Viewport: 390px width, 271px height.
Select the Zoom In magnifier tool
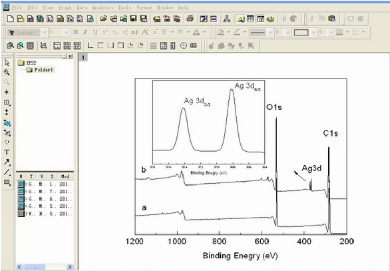tap(7, 72)
